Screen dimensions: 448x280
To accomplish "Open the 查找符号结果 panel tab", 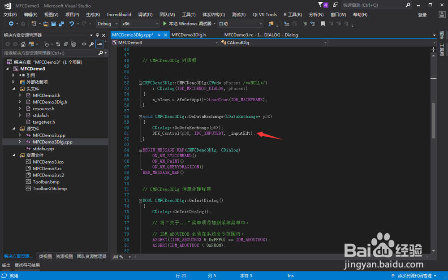I will [27, 265].
